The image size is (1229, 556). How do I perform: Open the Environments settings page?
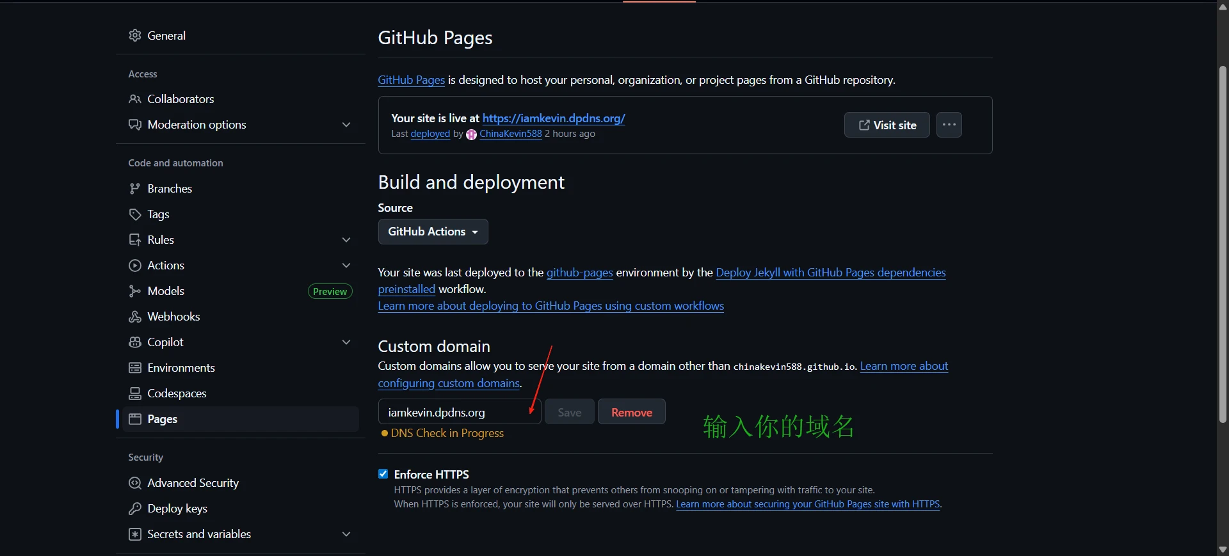tap(181, 368)
